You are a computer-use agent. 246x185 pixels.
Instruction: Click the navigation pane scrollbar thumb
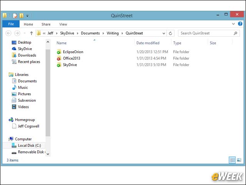(48, 93)
